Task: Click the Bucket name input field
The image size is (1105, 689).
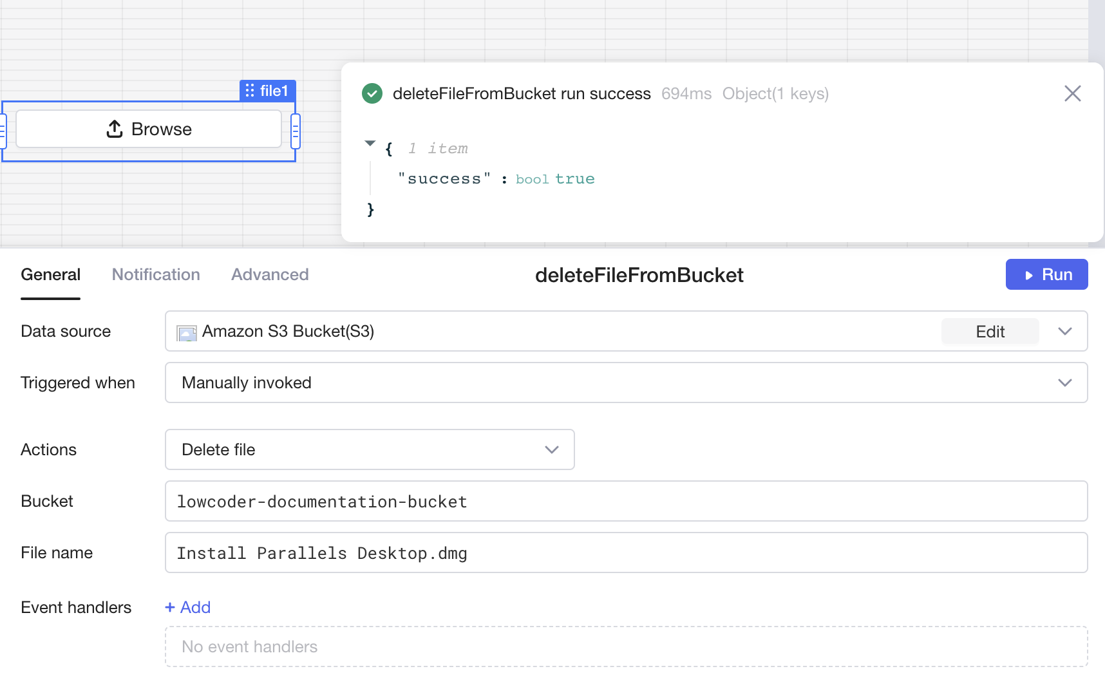Action: tap(625, 502)
